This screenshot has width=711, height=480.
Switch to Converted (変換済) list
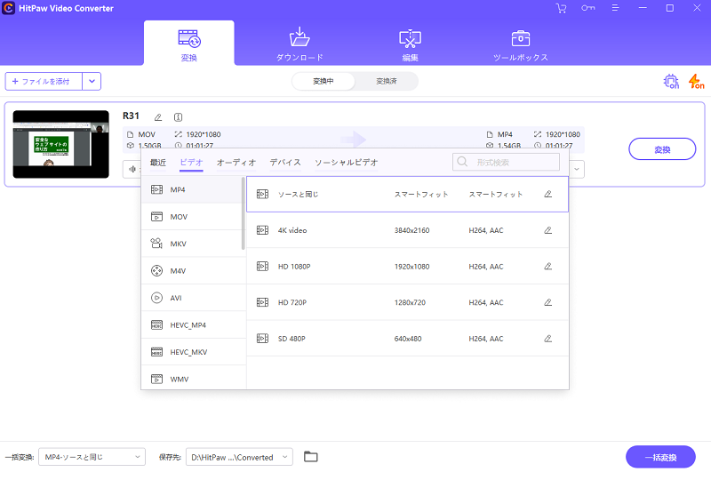[387, 81]
